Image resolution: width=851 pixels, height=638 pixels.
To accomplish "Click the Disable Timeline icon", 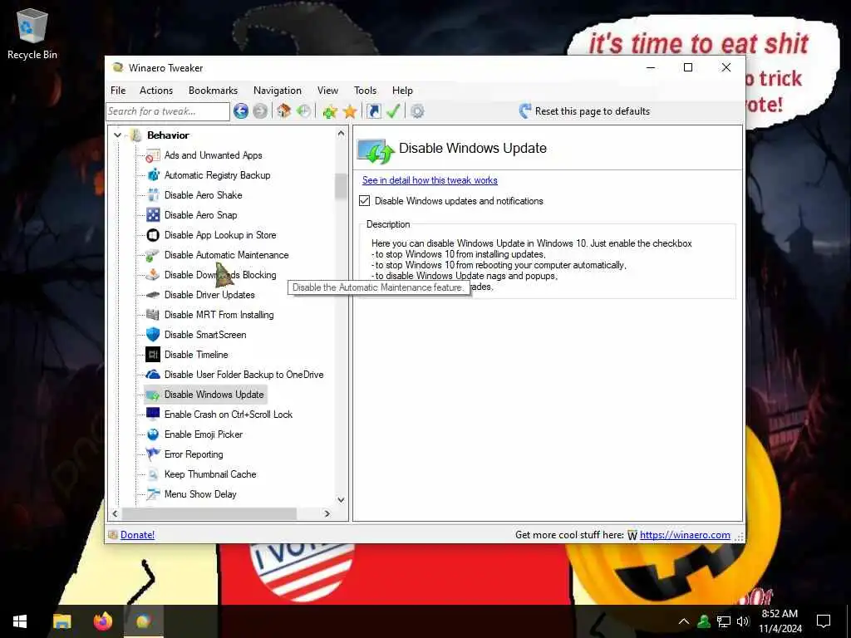I will point(153,355).
